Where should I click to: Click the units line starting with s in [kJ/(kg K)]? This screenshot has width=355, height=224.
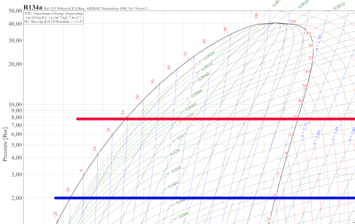coord(53,18)
